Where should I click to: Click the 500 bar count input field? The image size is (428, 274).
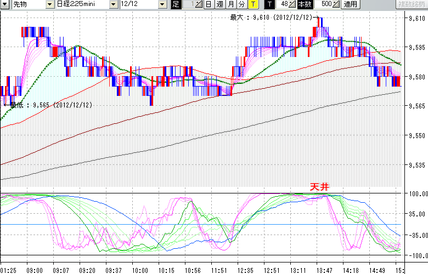click(x=324, y=4)
